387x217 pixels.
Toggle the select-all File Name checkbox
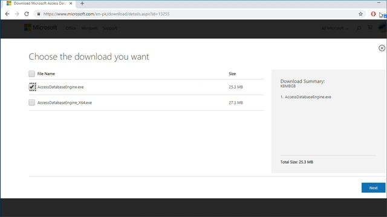pos(31,74)
